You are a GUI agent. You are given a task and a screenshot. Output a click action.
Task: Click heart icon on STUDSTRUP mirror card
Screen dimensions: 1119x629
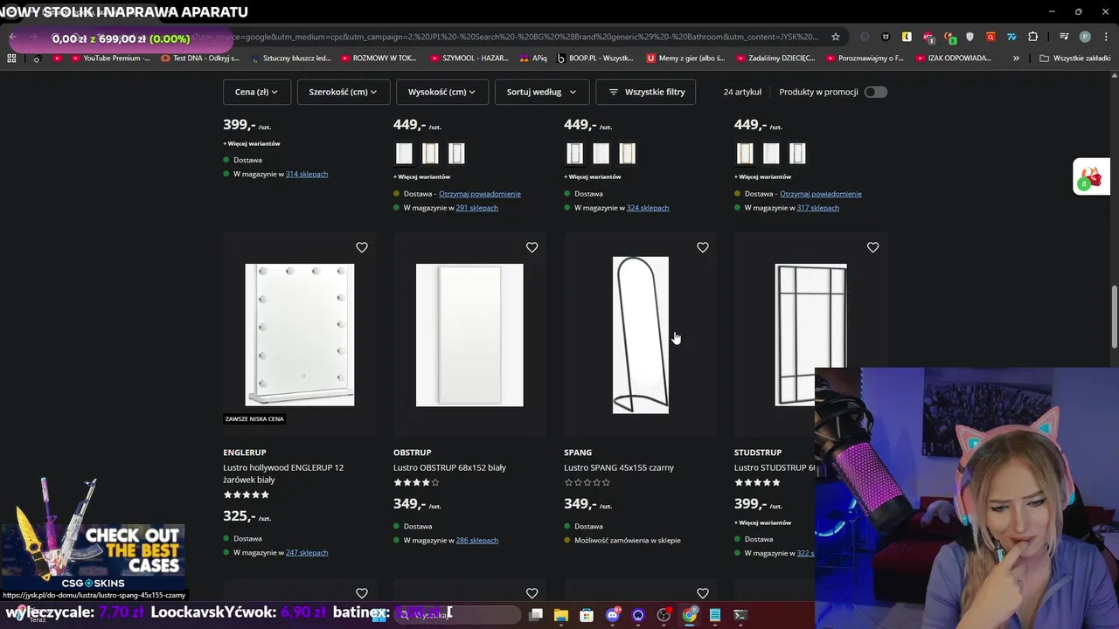[872, 247]
